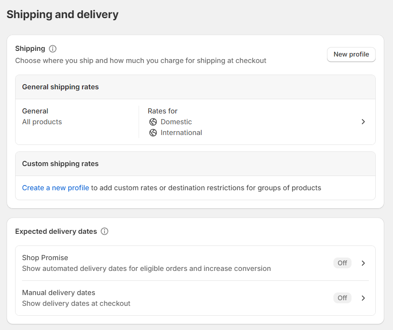
Task: Click the Domestic rates label
Action: click(x=176, y=122)
